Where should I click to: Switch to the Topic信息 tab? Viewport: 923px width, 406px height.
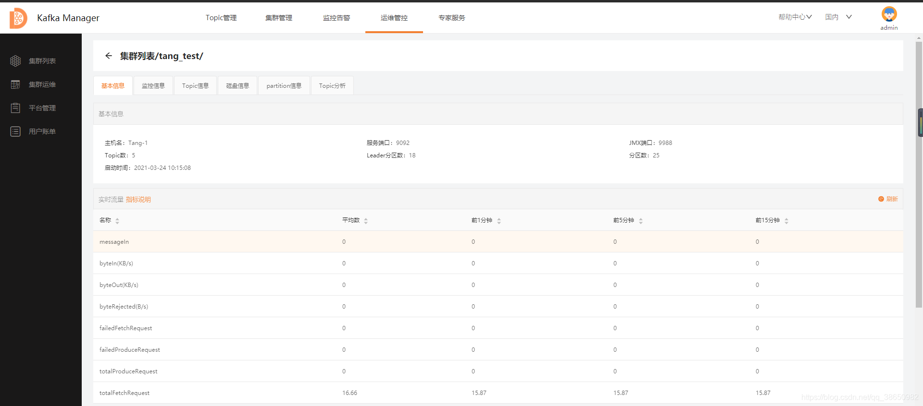pos(195,85)
